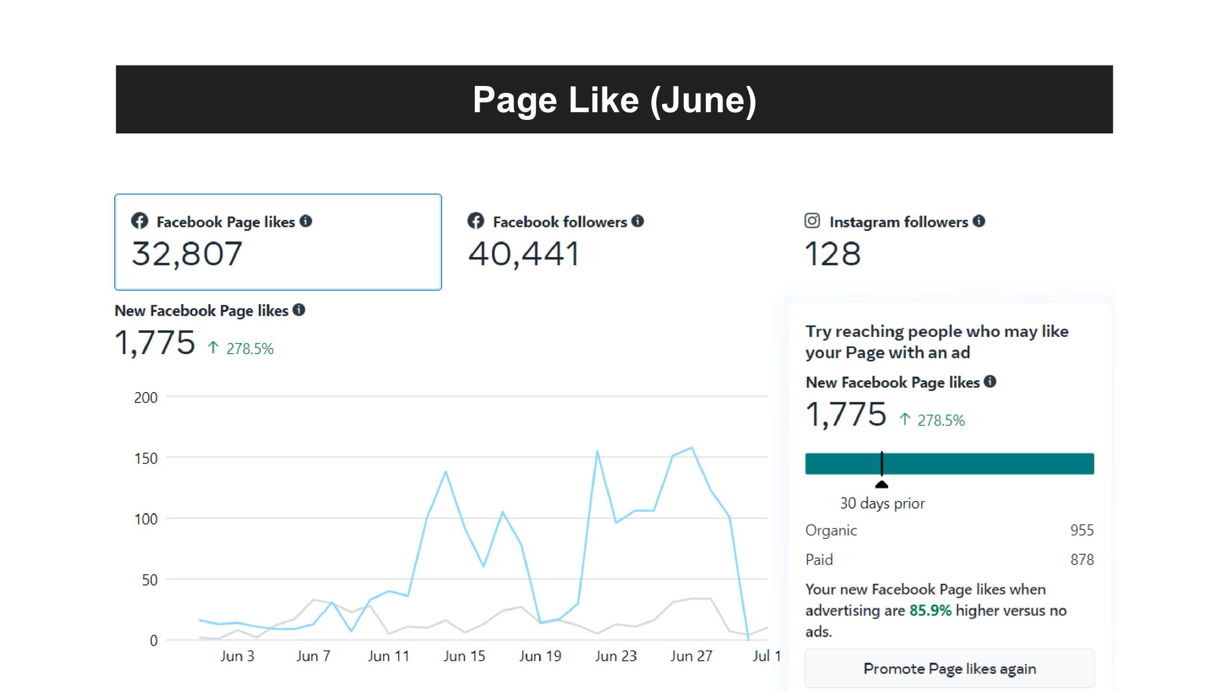1229x691 pixels.
Task: Show info tooltip for Facebook Page likes card
Action: point(306,221)
